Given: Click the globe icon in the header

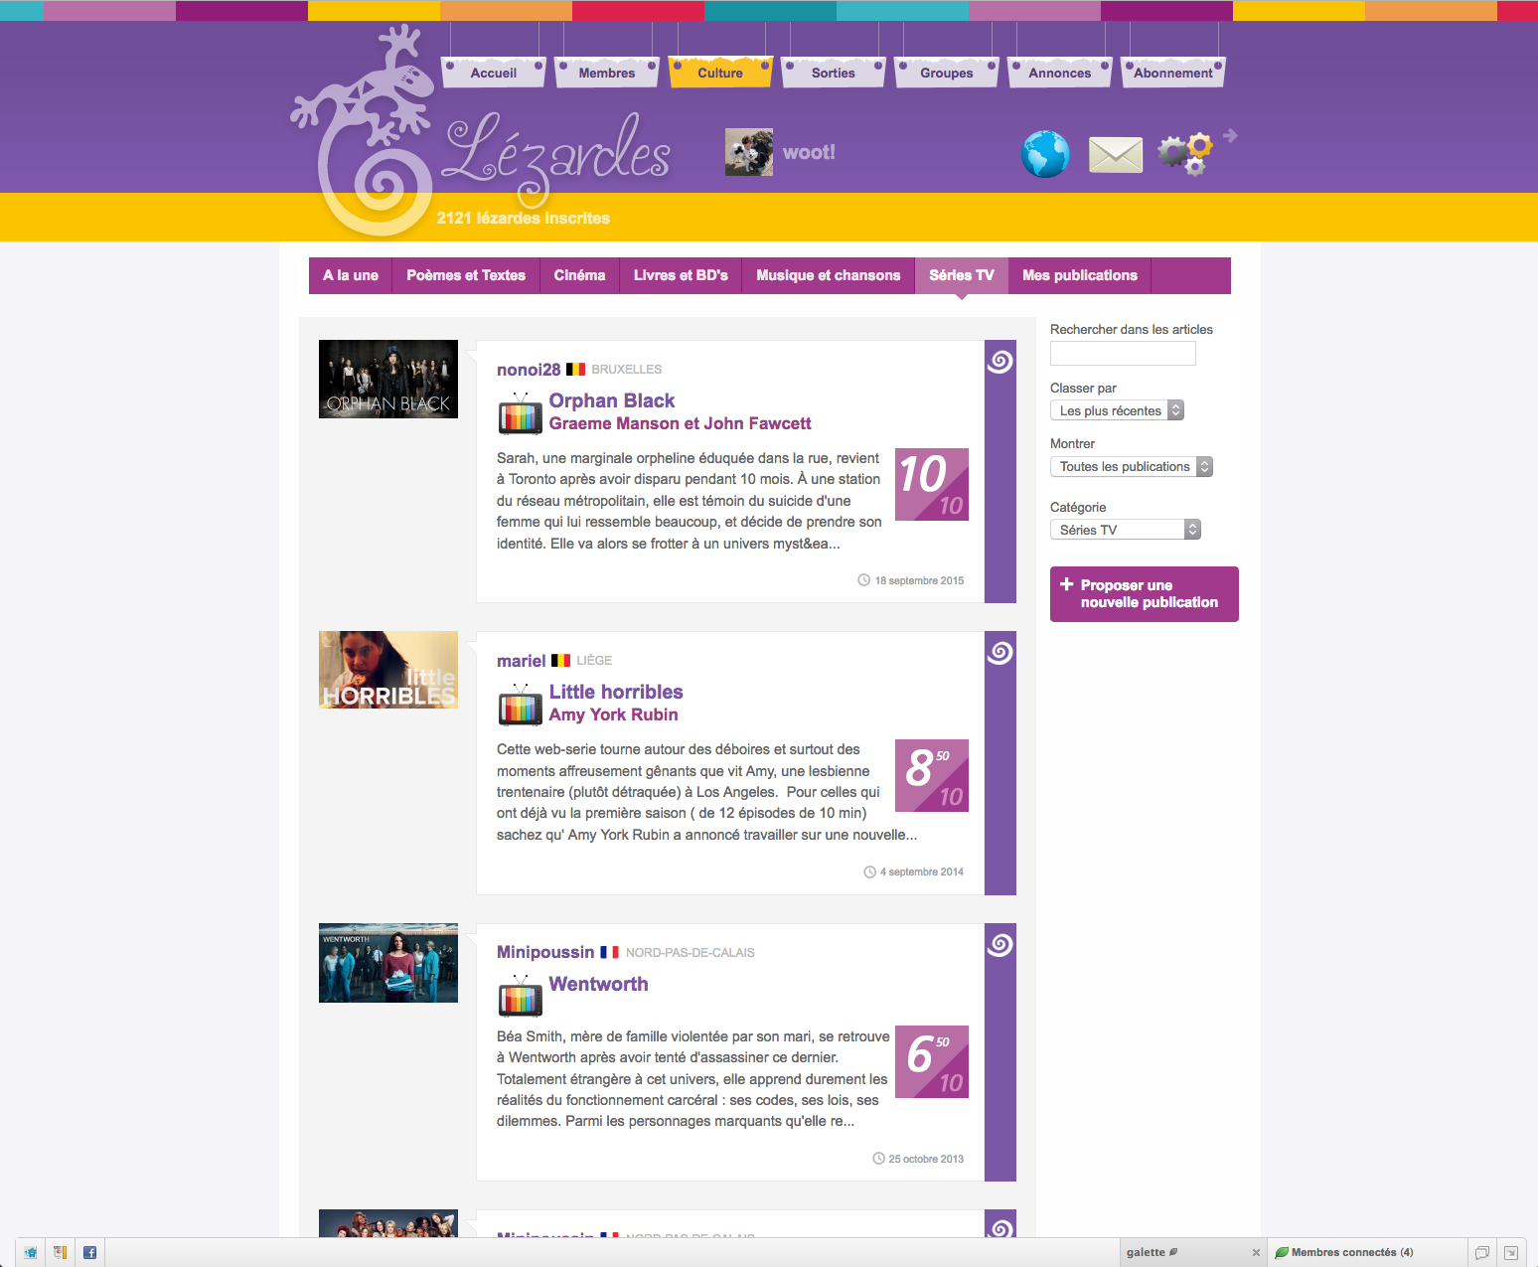Looking at the screenshot, I should (1045, 154).
